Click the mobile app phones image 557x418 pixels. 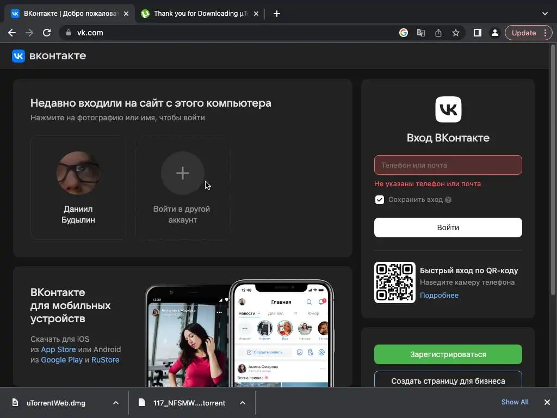239,334
